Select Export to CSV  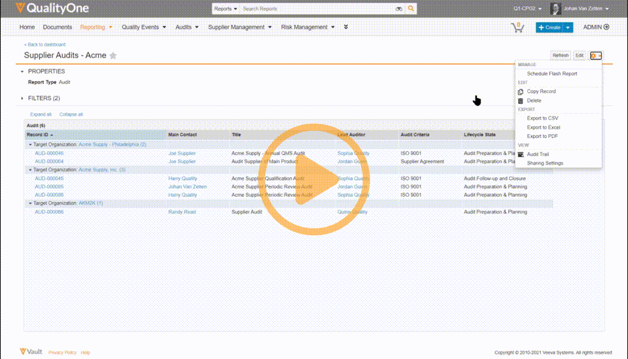point(542,118)
